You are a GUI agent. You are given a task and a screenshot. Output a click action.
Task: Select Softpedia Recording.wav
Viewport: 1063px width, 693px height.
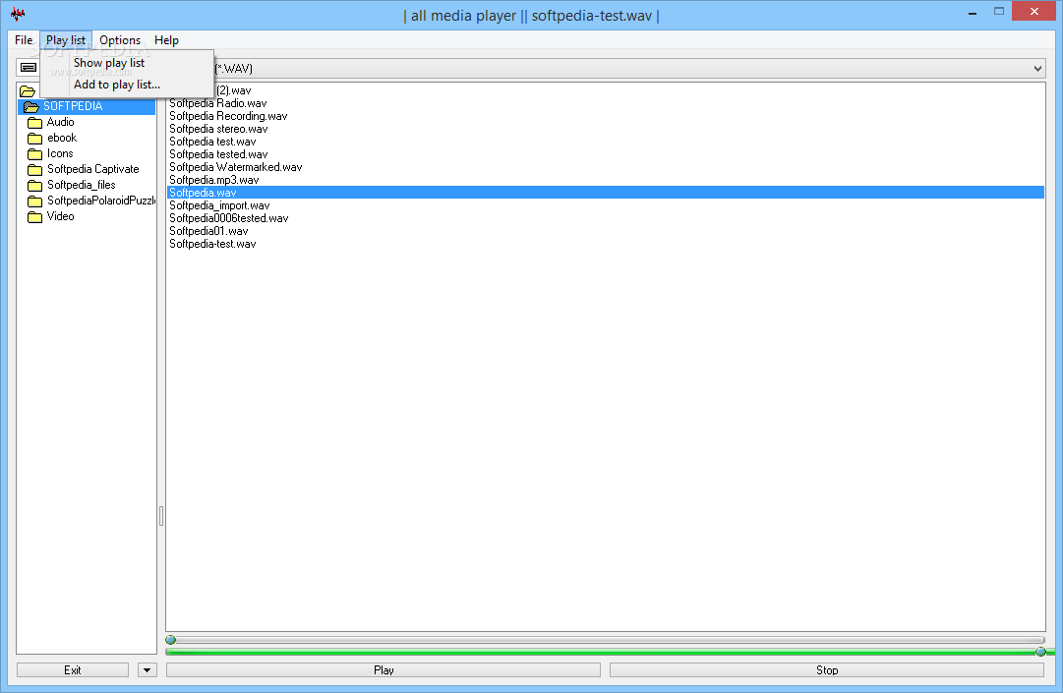228,116
